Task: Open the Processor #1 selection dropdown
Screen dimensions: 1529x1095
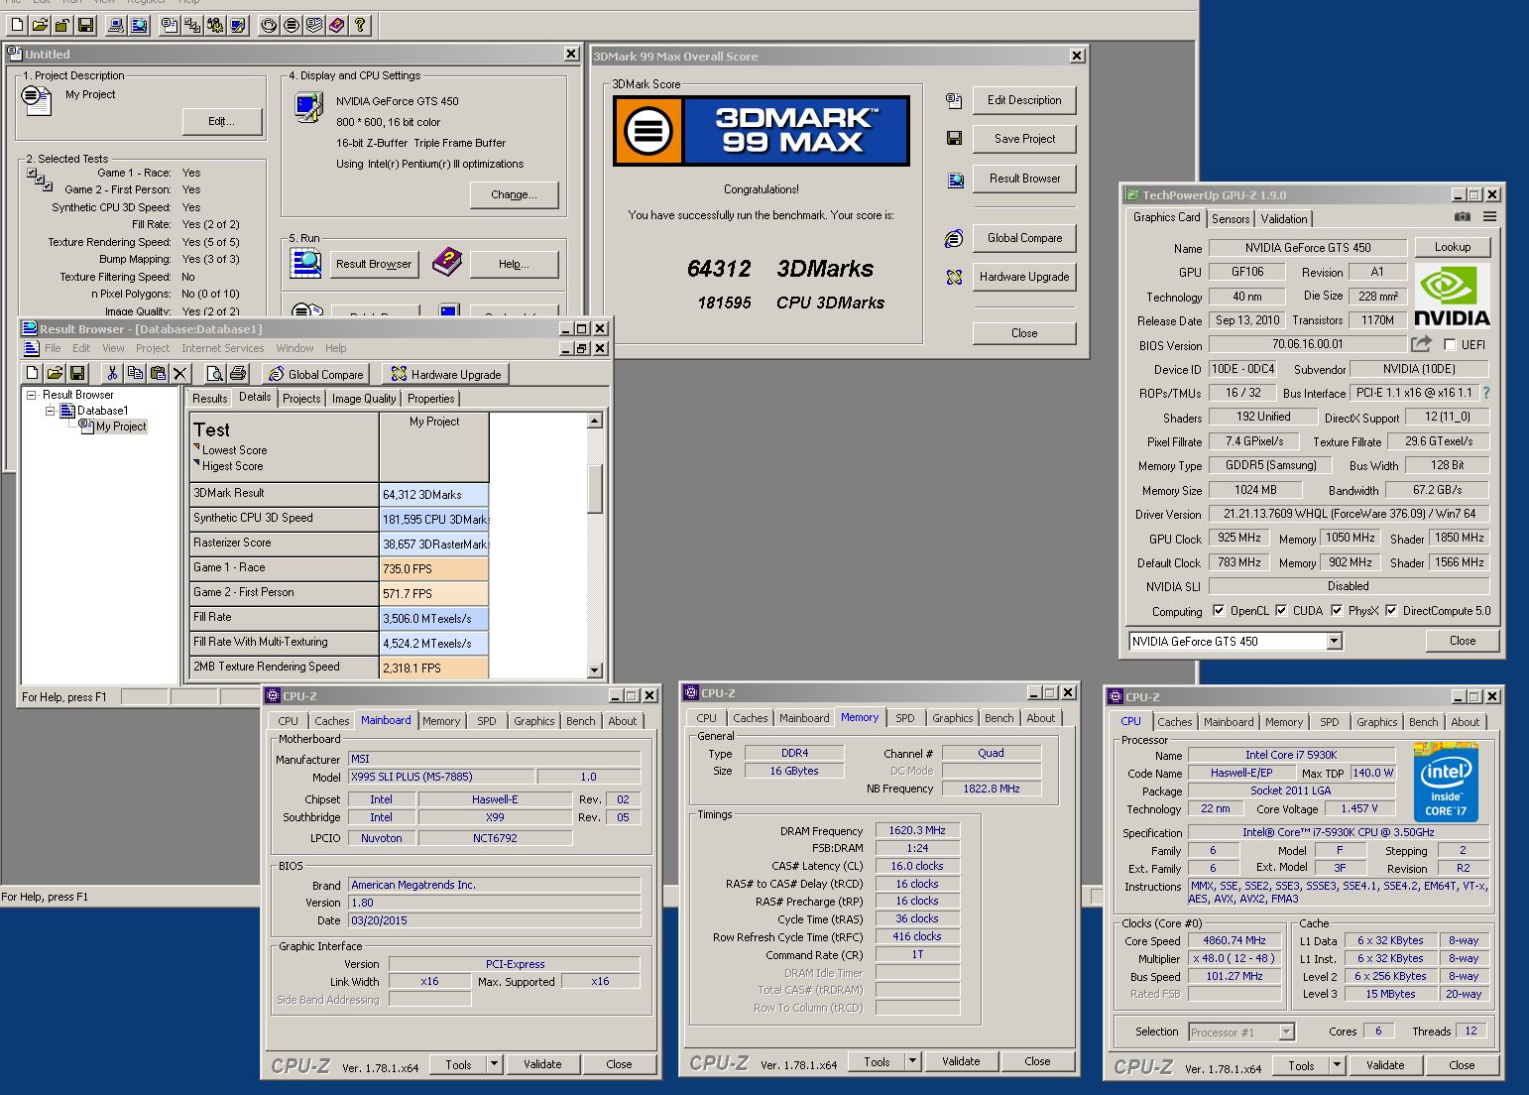Action: tap(1286, 1033)
